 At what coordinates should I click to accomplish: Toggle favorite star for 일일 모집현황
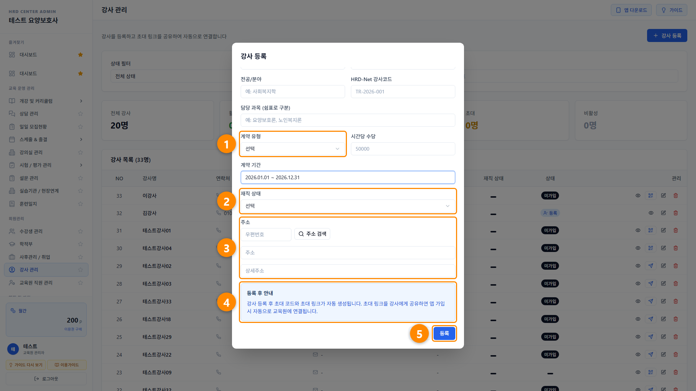point(80,127)
